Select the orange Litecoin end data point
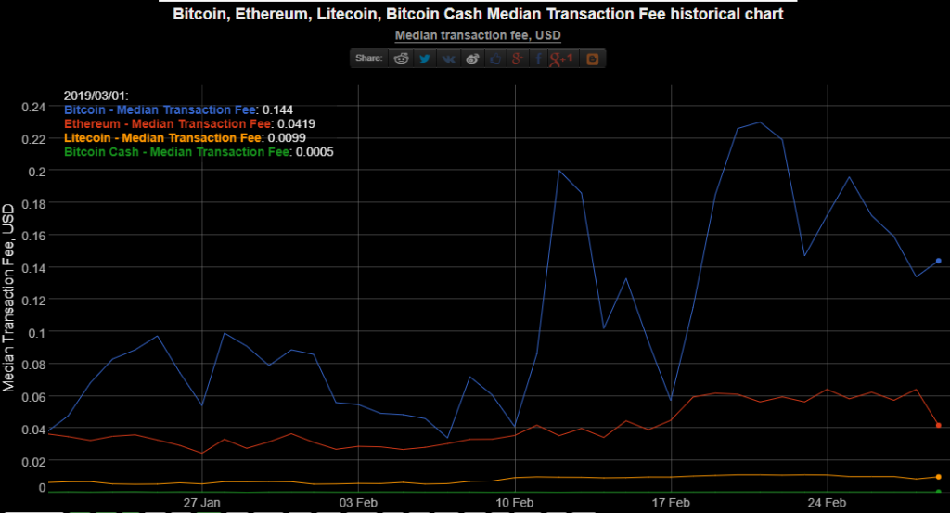This screenshot has height=513, width=950. tap(939, 477)
